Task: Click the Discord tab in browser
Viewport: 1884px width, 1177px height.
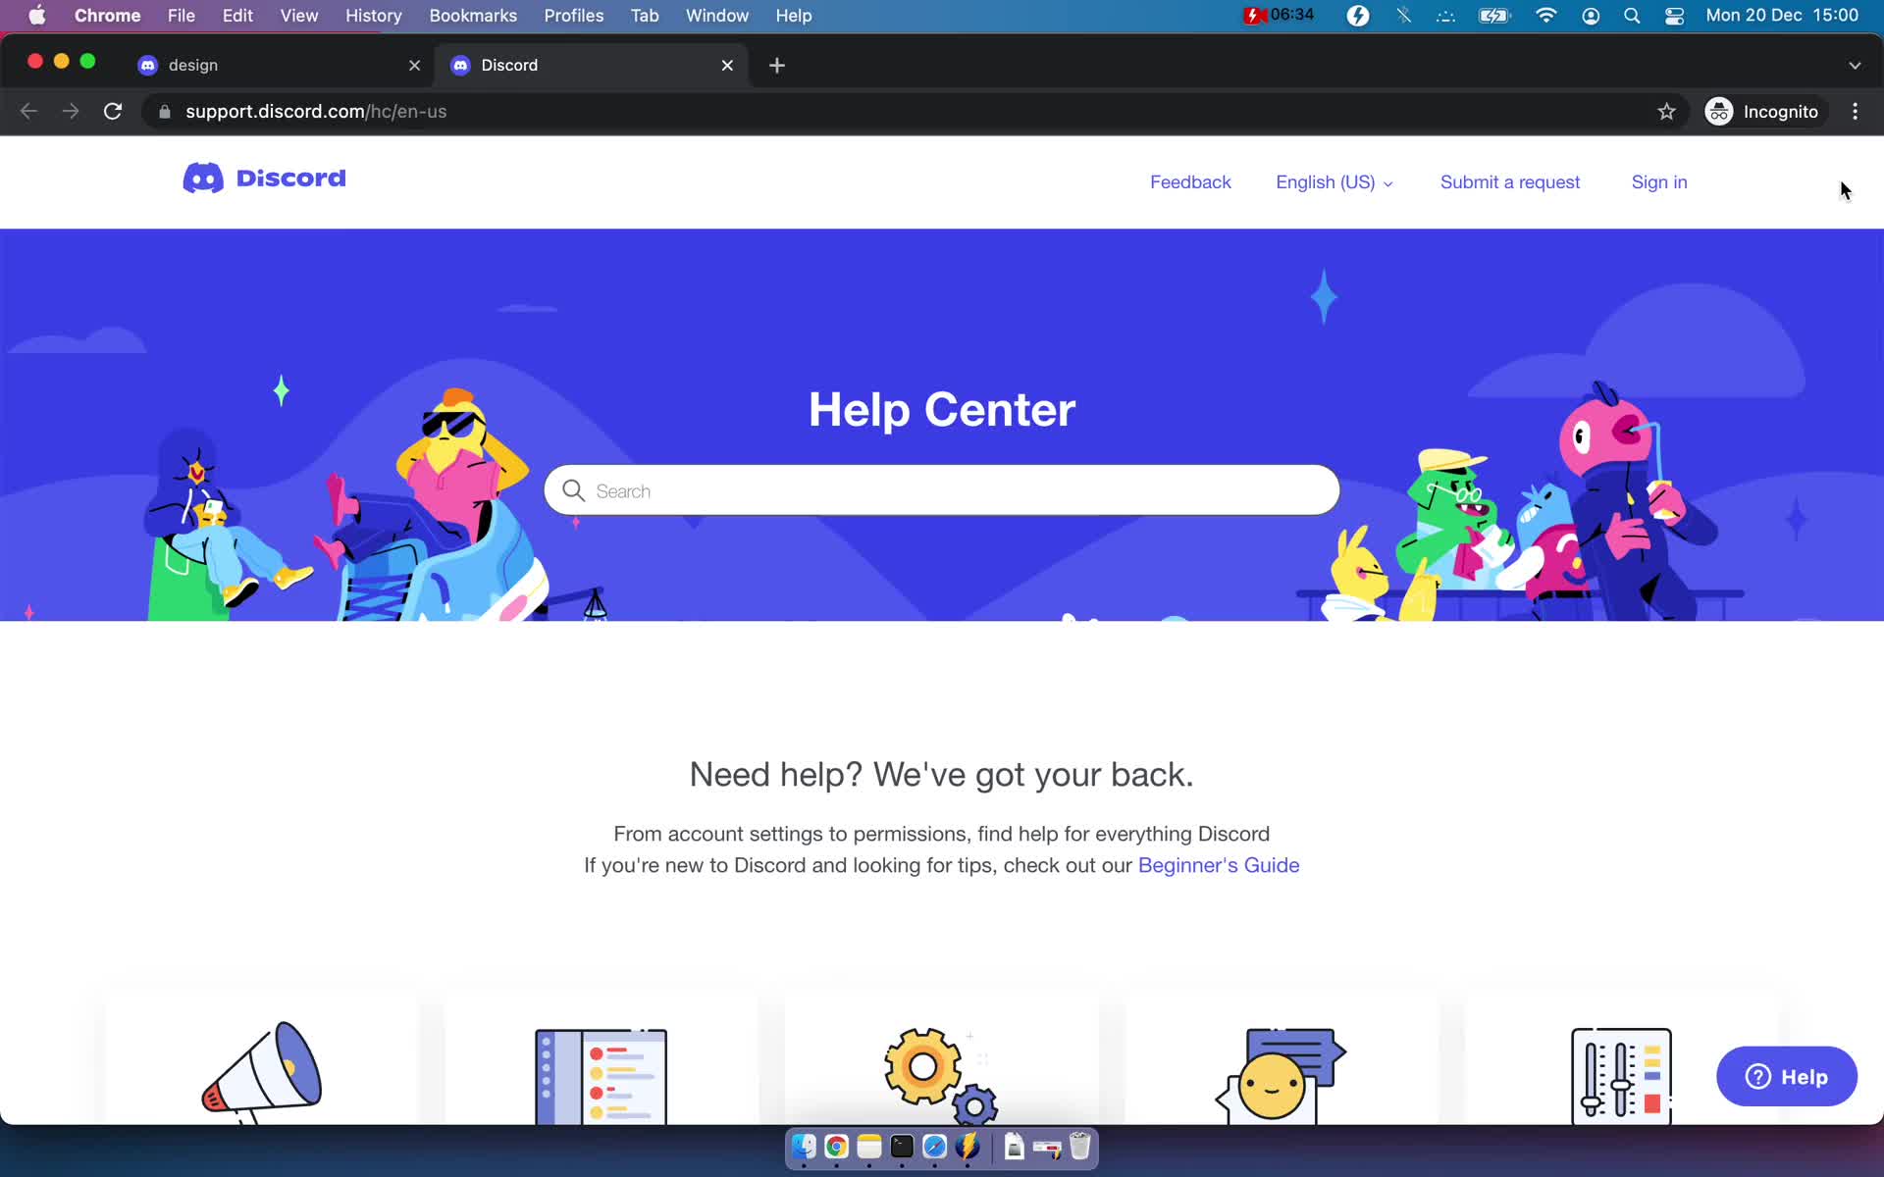Action: 593,65
